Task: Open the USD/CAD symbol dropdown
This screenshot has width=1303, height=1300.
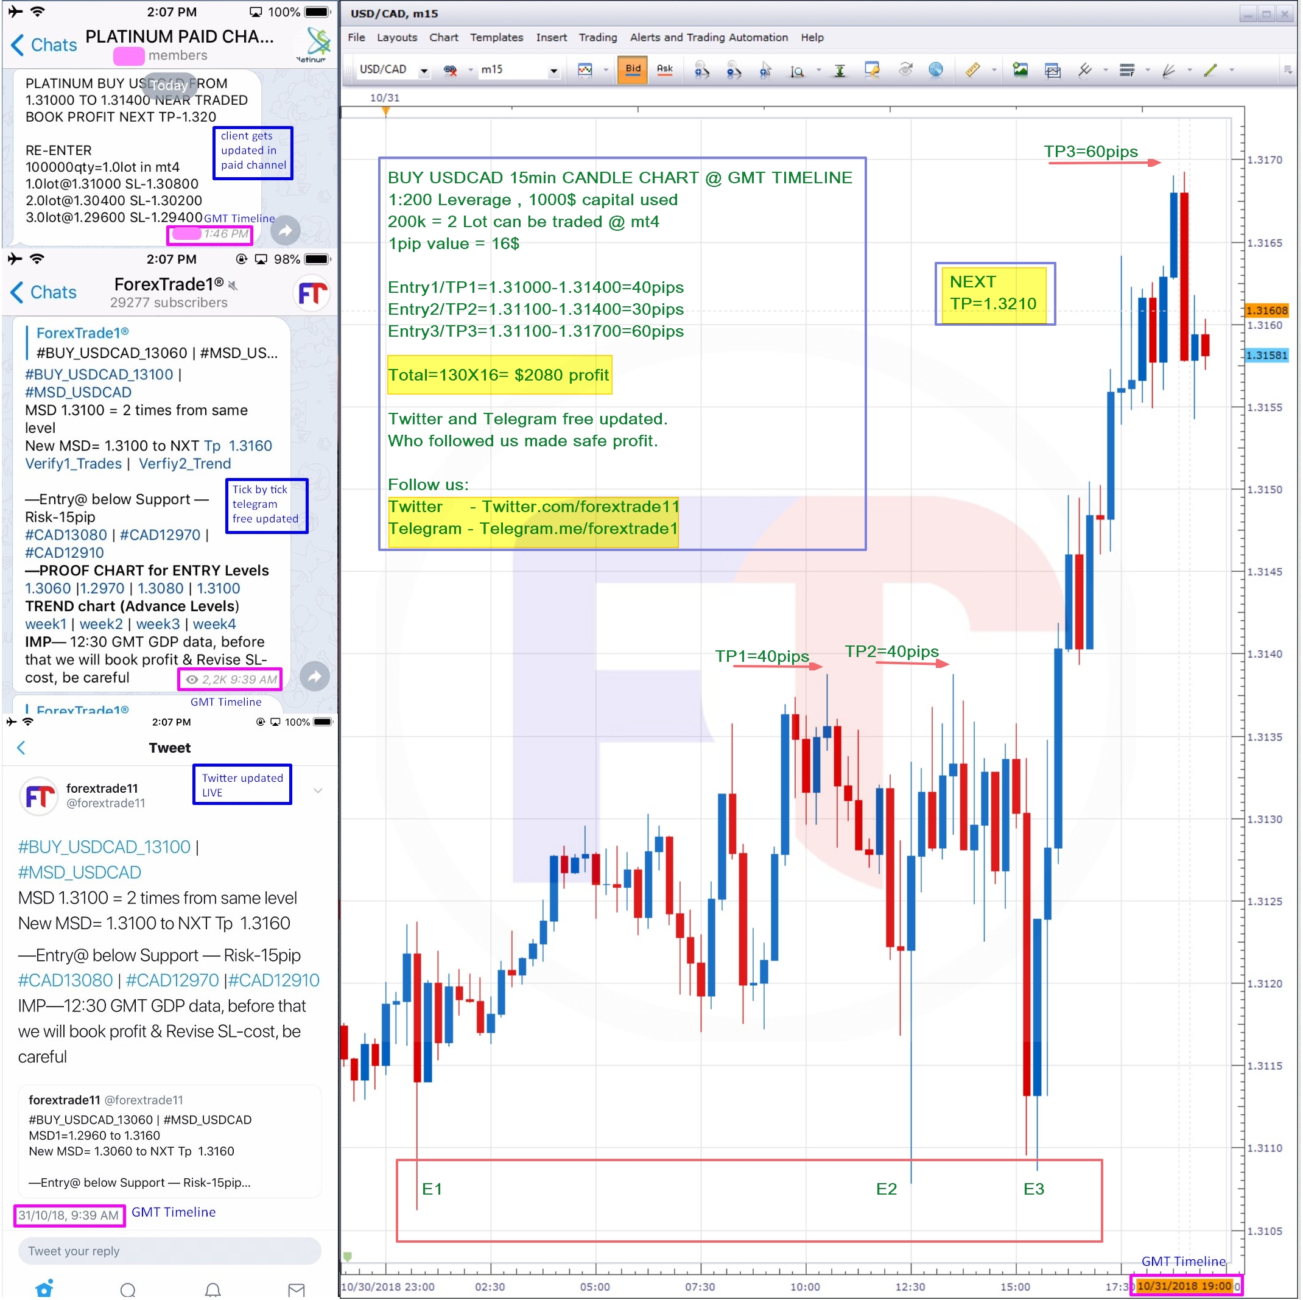Action: click(424, 71)
